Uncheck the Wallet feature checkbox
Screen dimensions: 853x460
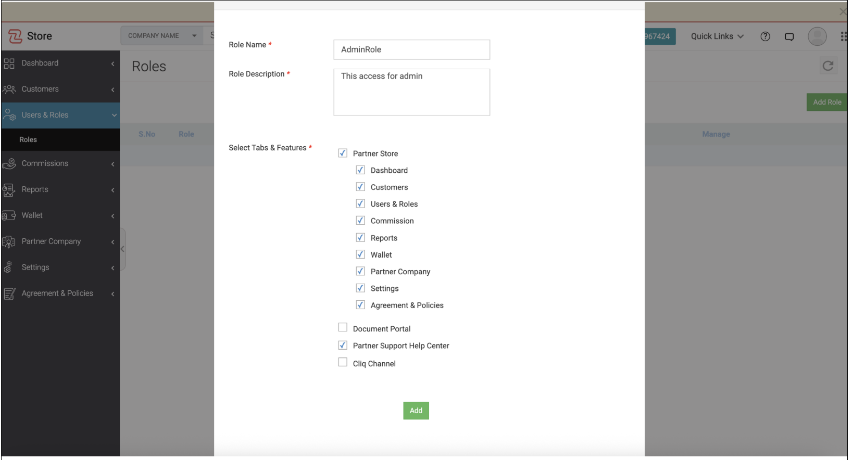360,254
